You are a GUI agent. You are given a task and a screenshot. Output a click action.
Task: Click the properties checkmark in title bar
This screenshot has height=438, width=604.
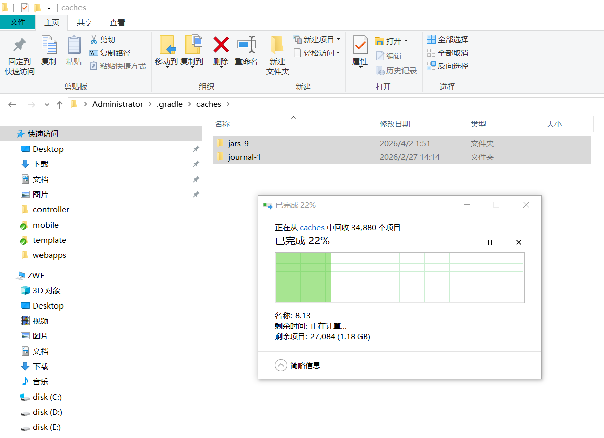[25, 7]
